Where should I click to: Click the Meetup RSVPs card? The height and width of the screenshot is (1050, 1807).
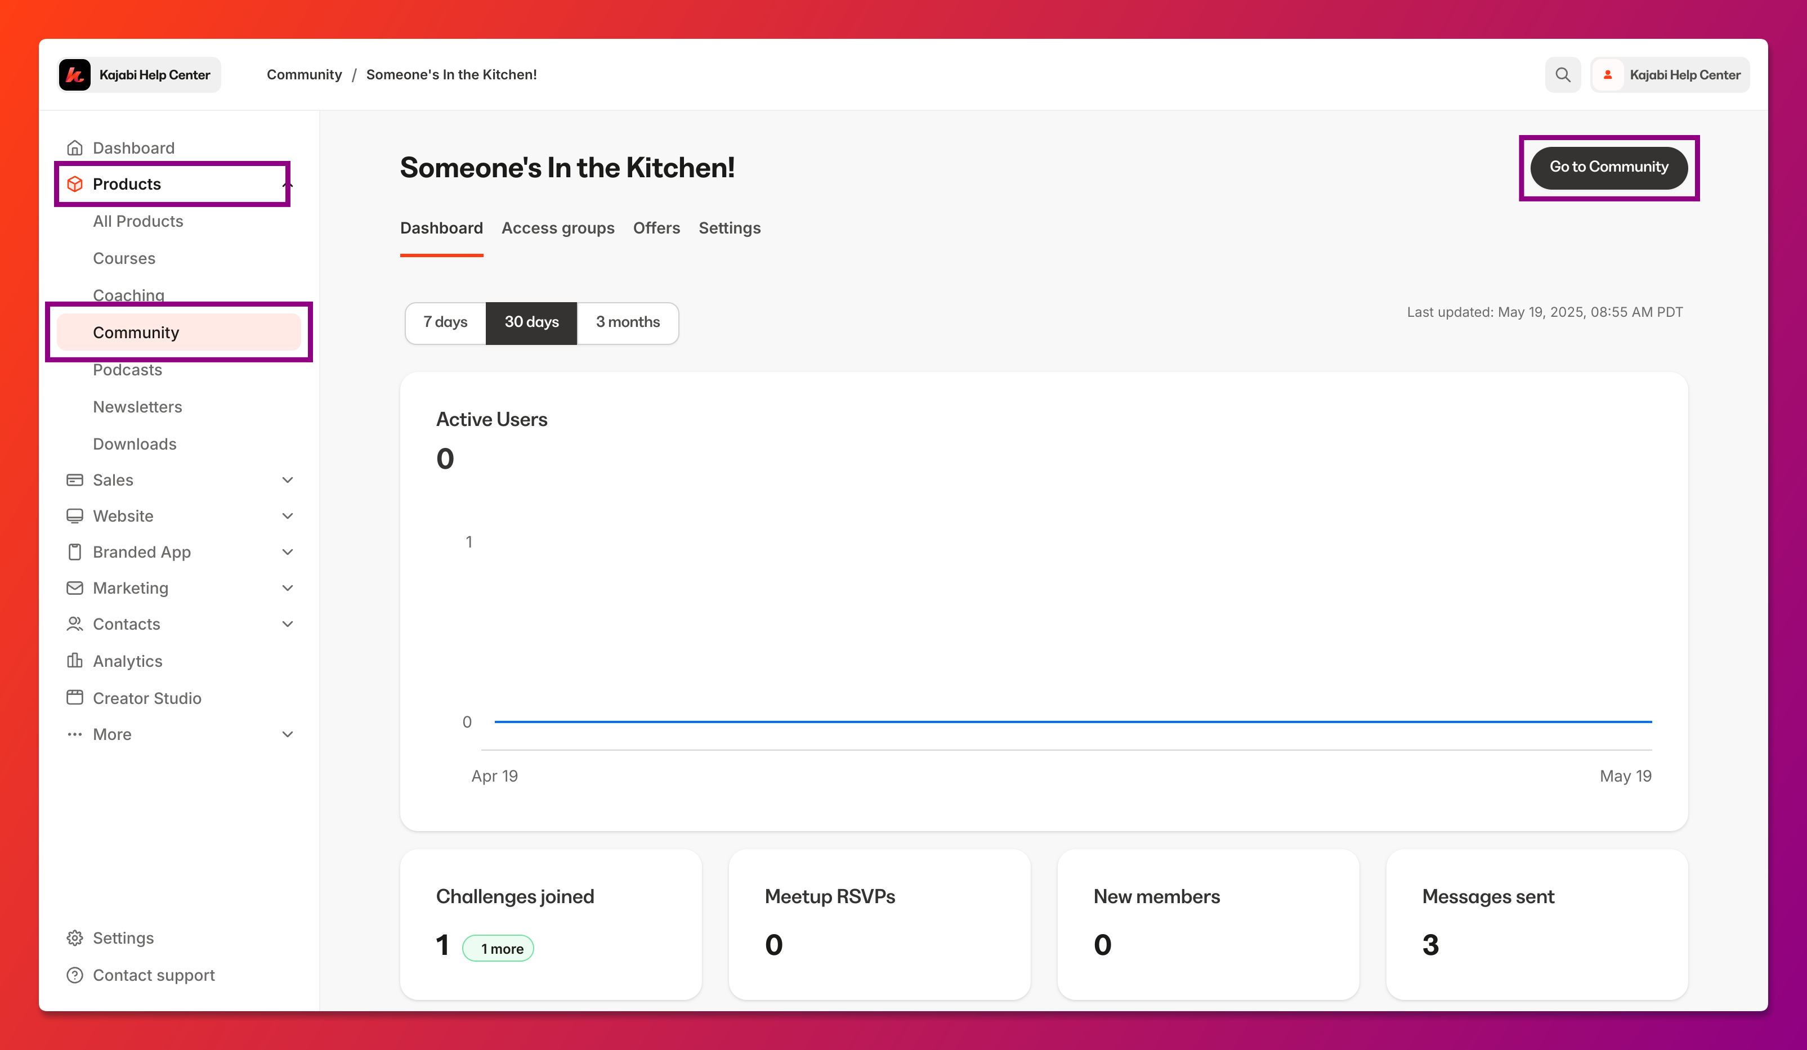[879, 924]
